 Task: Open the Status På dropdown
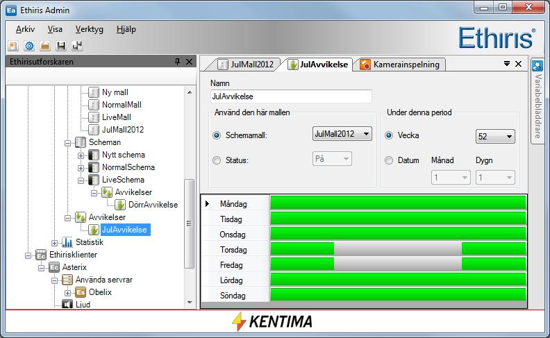click(332, 159)
